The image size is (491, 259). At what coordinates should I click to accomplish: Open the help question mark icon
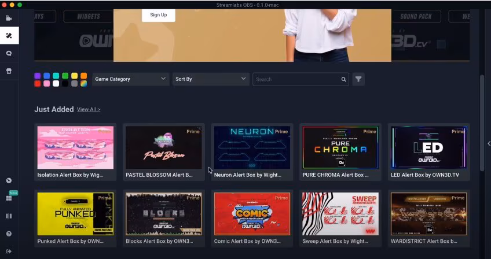click(x=9, y=234)
